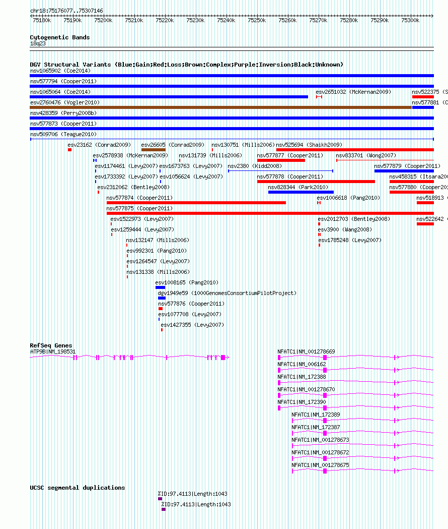Click nsv131739 (Mills2006) label

click(x=210, y=155)
